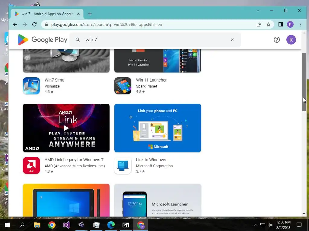309x231 pixels.
Task: Click Spark Planet developer name
Action: [x=146, y=86]
